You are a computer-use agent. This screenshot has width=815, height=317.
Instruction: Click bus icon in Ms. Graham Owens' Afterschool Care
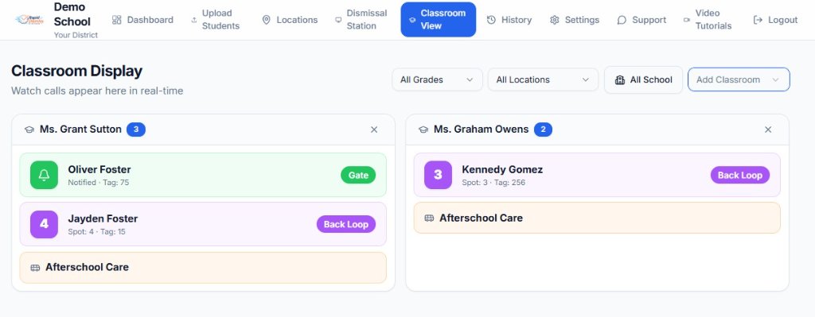click(x=429, y=218)
